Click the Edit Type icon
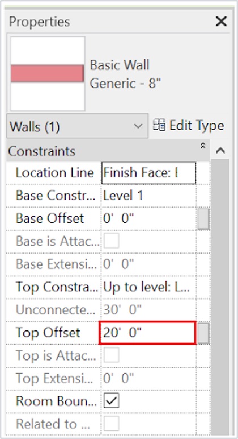 click(159, 125)
